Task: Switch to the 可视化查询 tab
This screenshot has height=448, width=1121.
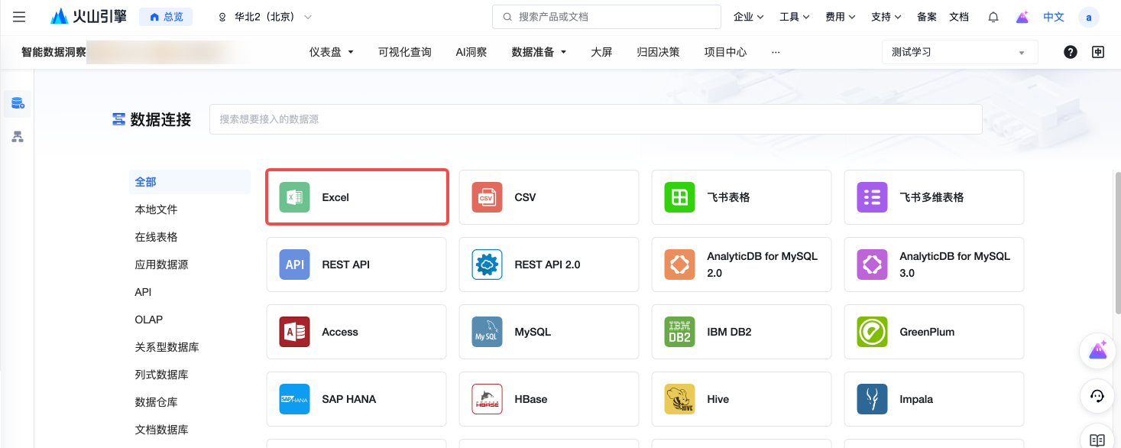Action: [404, 52]
